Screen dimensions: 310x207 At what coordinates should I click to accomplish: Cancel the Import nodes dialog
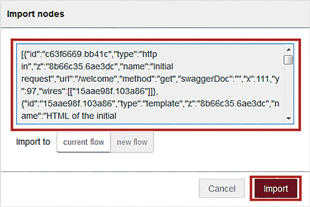point(222,188)
